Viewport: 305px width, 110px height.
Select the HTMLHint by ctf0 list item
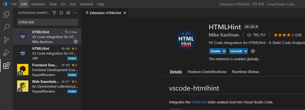pos(47,53)
